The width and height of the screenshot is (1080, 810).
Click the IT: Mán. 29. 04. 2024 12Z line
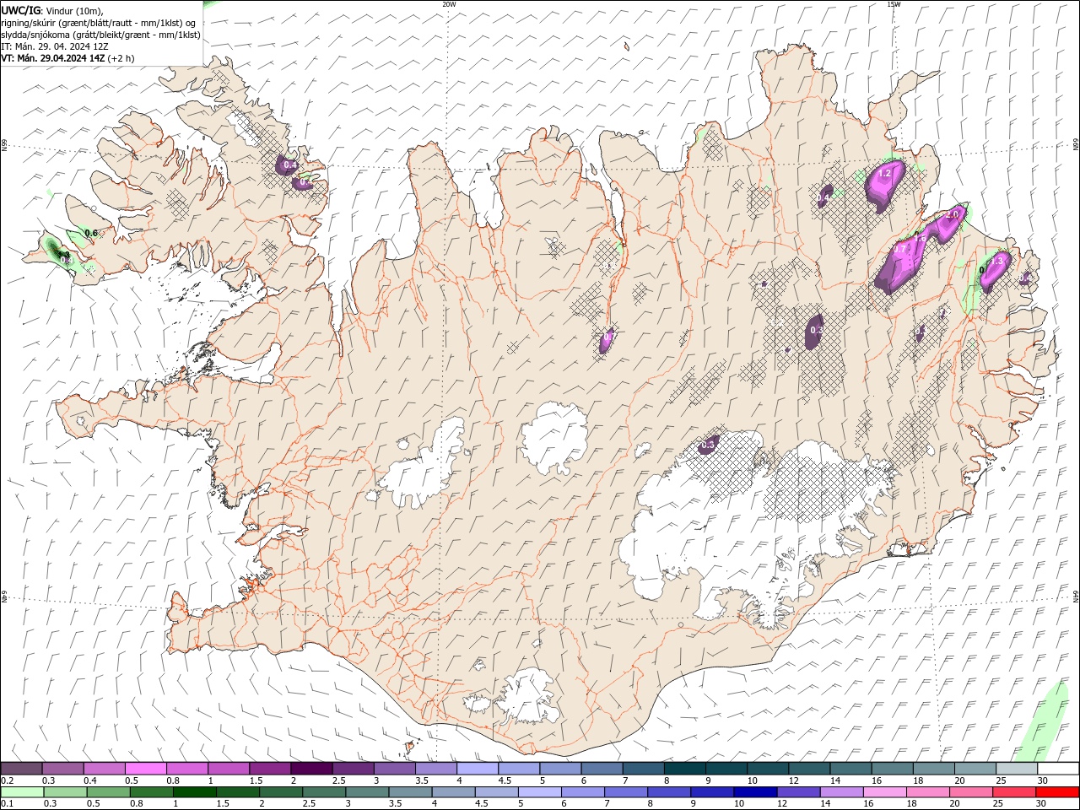(54, 46)
